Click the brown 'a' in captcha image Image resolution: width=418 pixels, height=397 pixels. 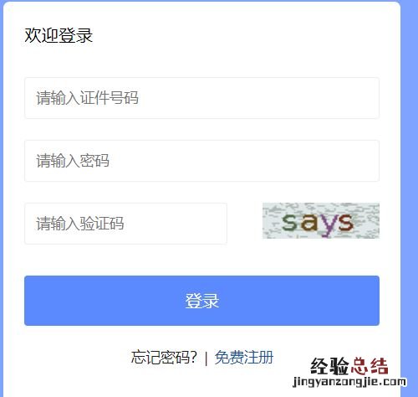tap(309, 223)
